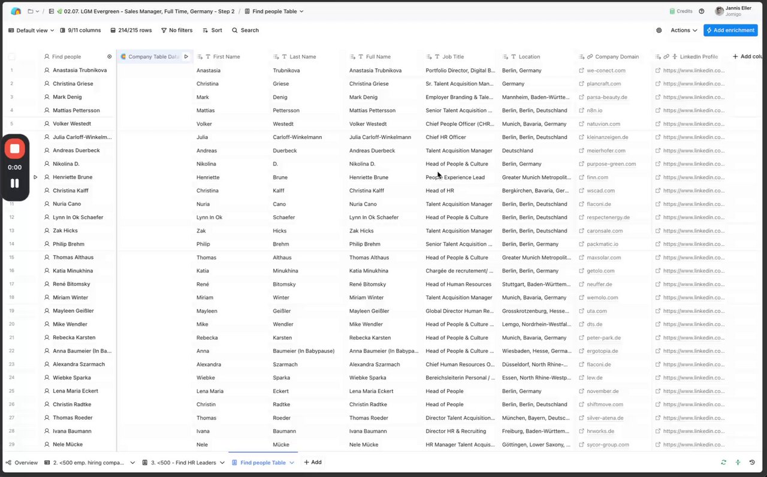767x477 pixels.
Task: Open external link icon beside natuvion.com
Action: pos(581,124)
